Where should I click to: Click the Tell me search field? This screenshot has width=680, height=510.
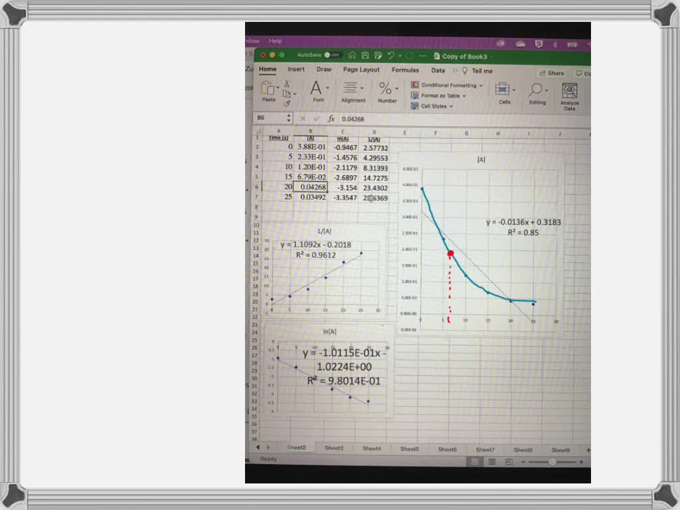tap(483, 70)
